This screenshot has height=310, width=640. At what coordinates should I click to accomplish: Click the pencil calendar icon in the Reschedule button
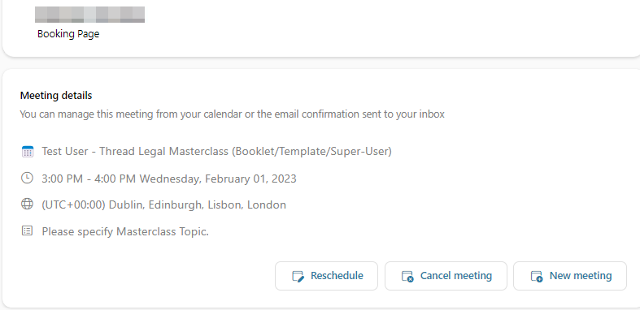(x=298, y=276)
